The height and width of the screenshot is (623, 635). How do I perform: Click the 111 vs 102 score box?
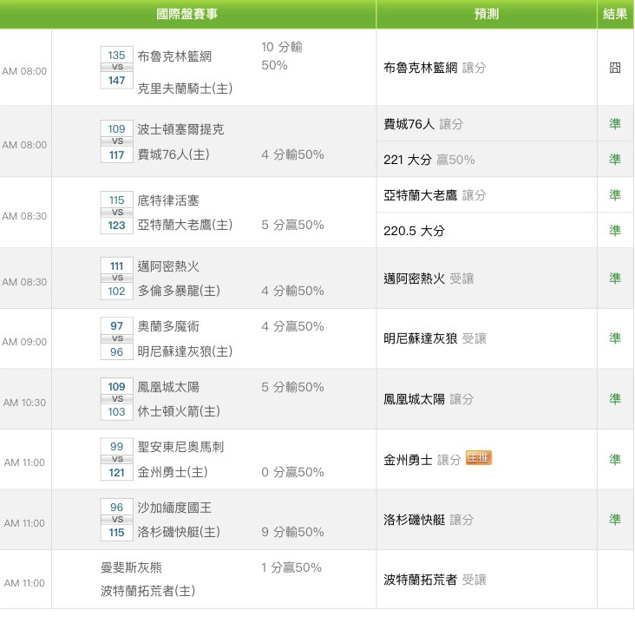pyautogui.click(x=116, y=279)
